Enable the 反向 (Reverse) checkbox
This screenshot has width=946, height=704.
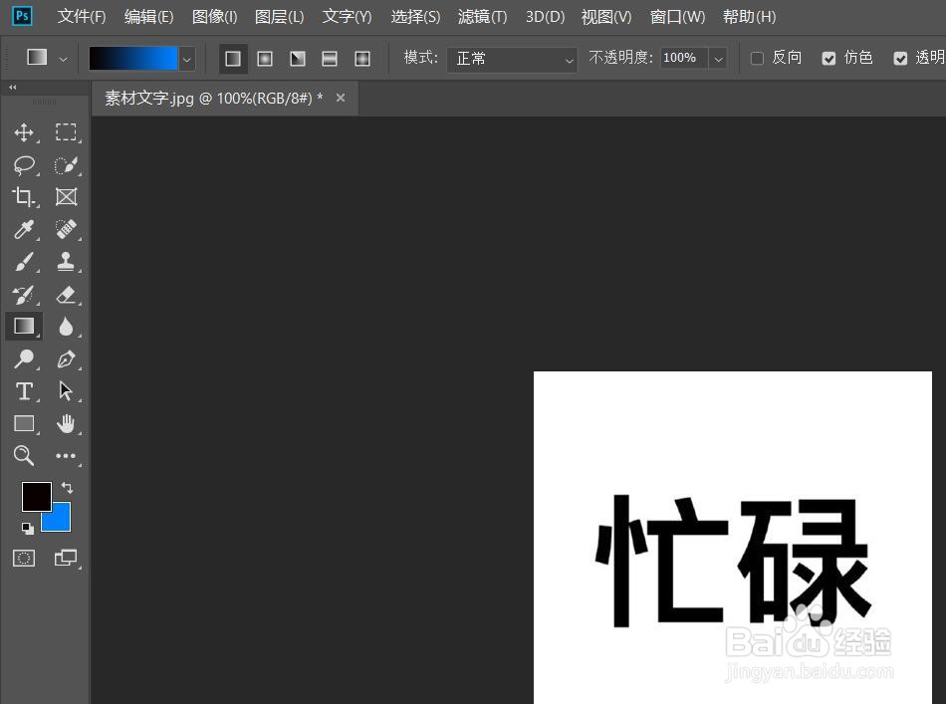pos(757,58)
